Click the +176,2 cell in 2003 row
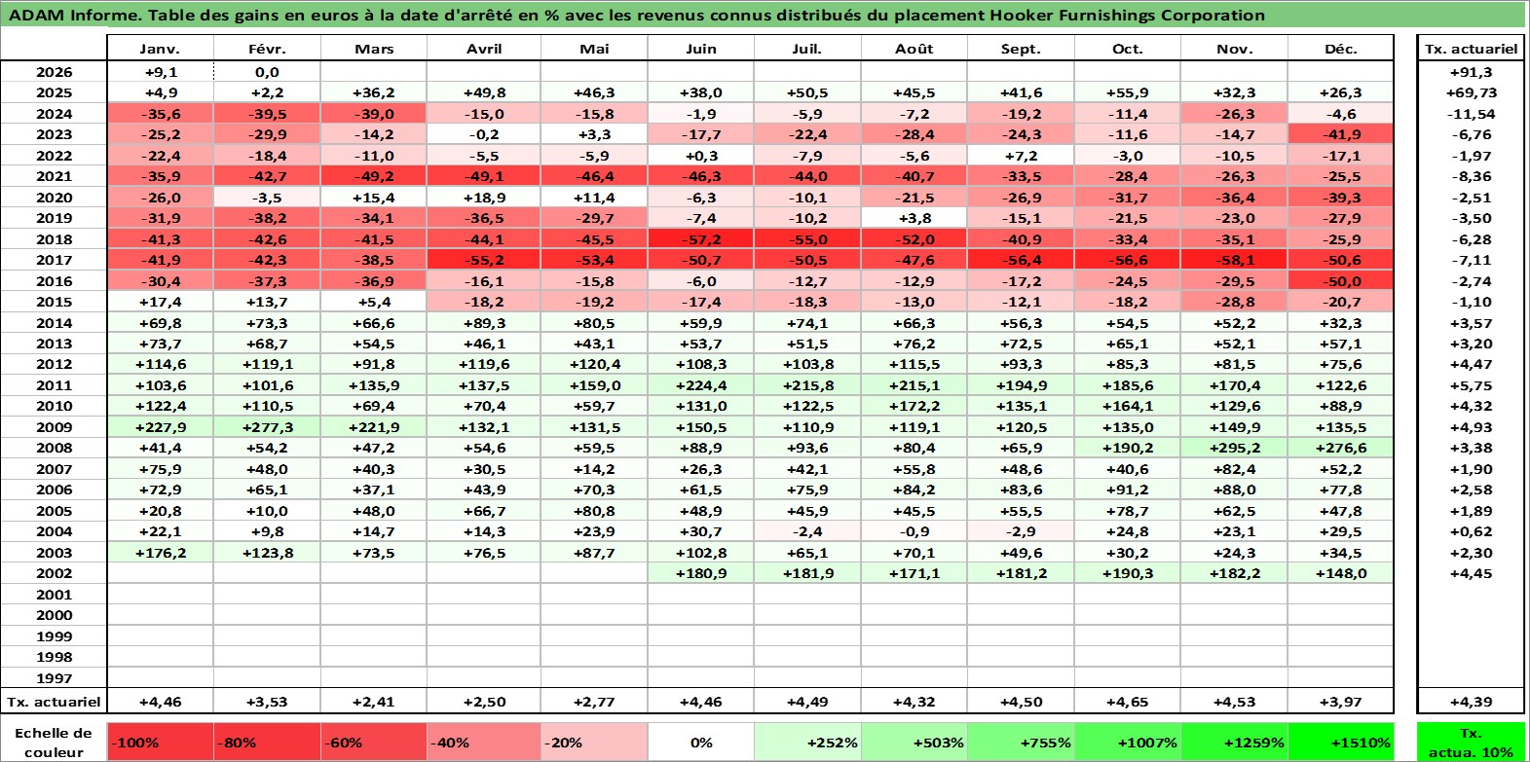This screenshot has height=762, width=1530. click(160, 553)
